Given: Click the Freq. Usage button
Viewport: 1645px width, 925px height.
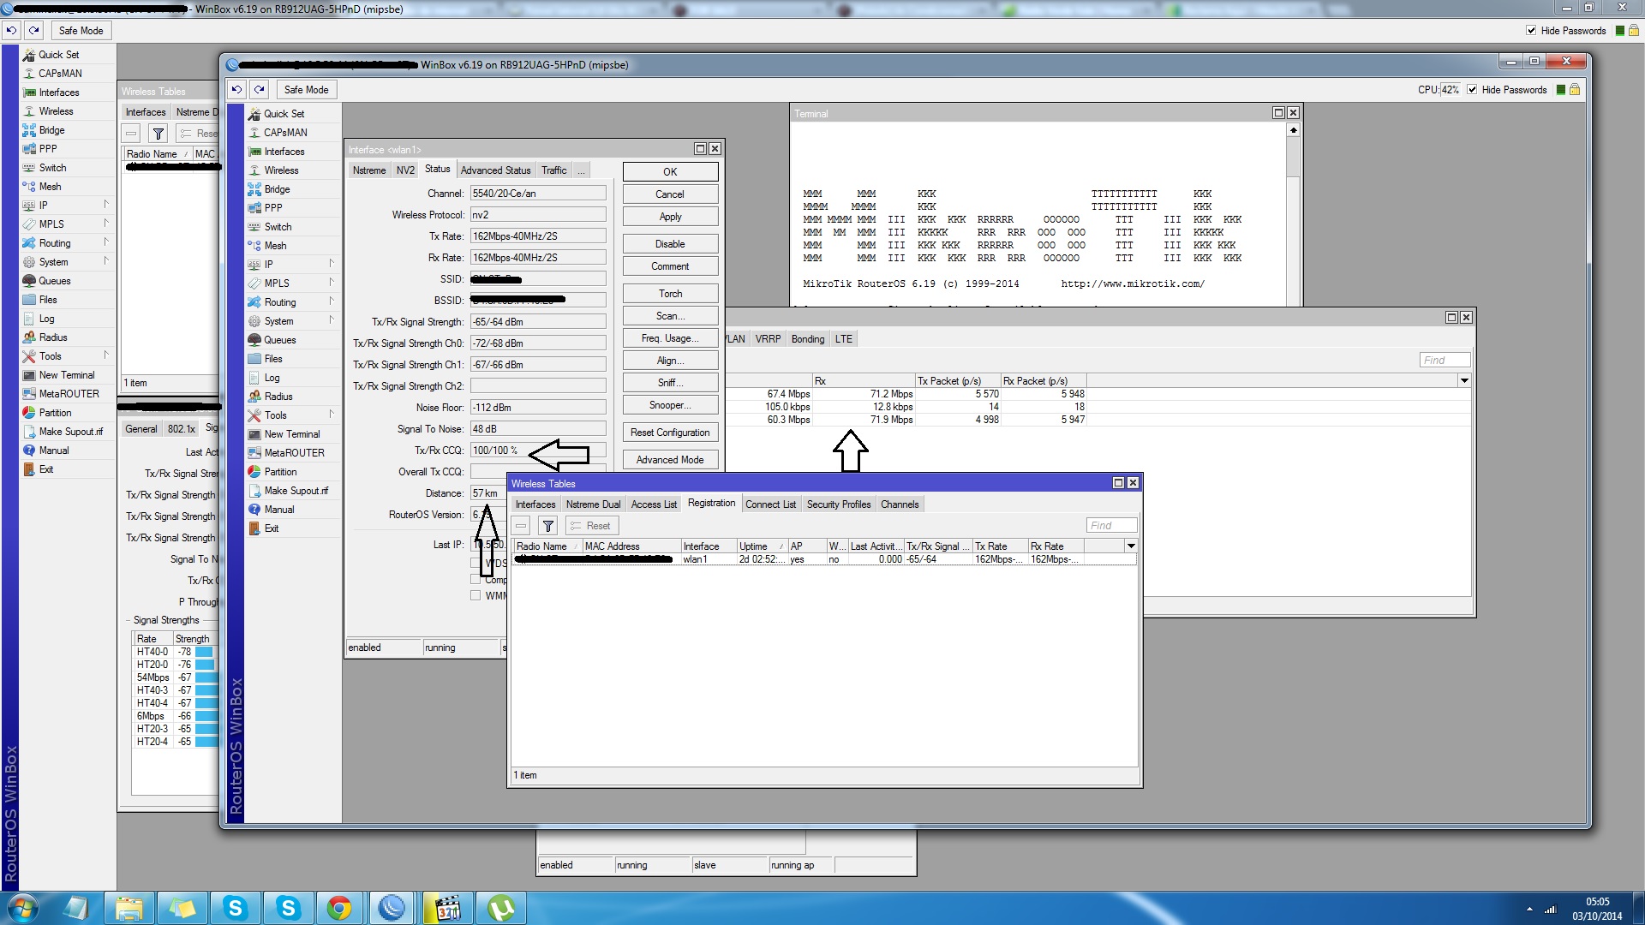Looking at the screenshot, I should (670, 338).
